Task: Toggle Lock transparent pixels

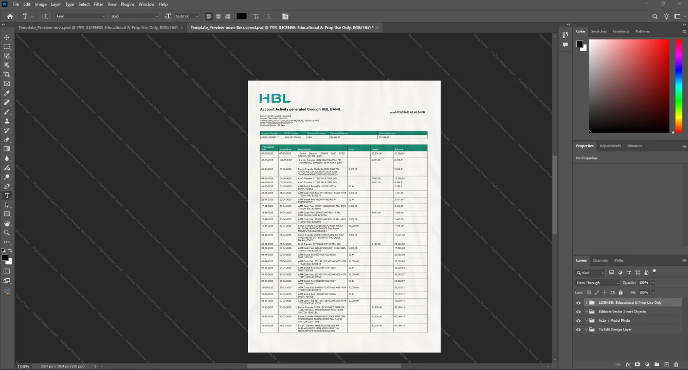Action: [x=588, y=293]
